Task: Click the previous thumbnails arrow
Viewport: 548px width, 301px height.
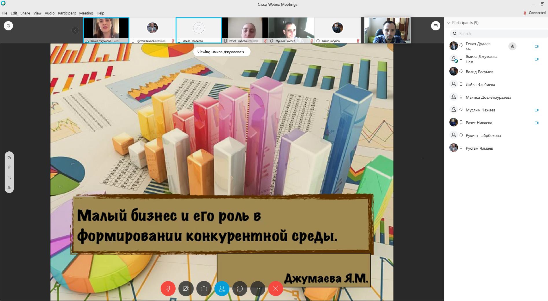Action: pyautogui.click(x=75, y=30)
